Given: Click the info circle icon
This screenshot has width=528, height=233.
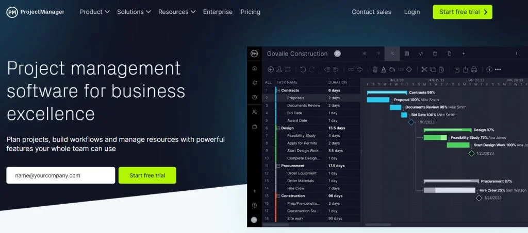Looking at the screenshot, I should (489, 69).
